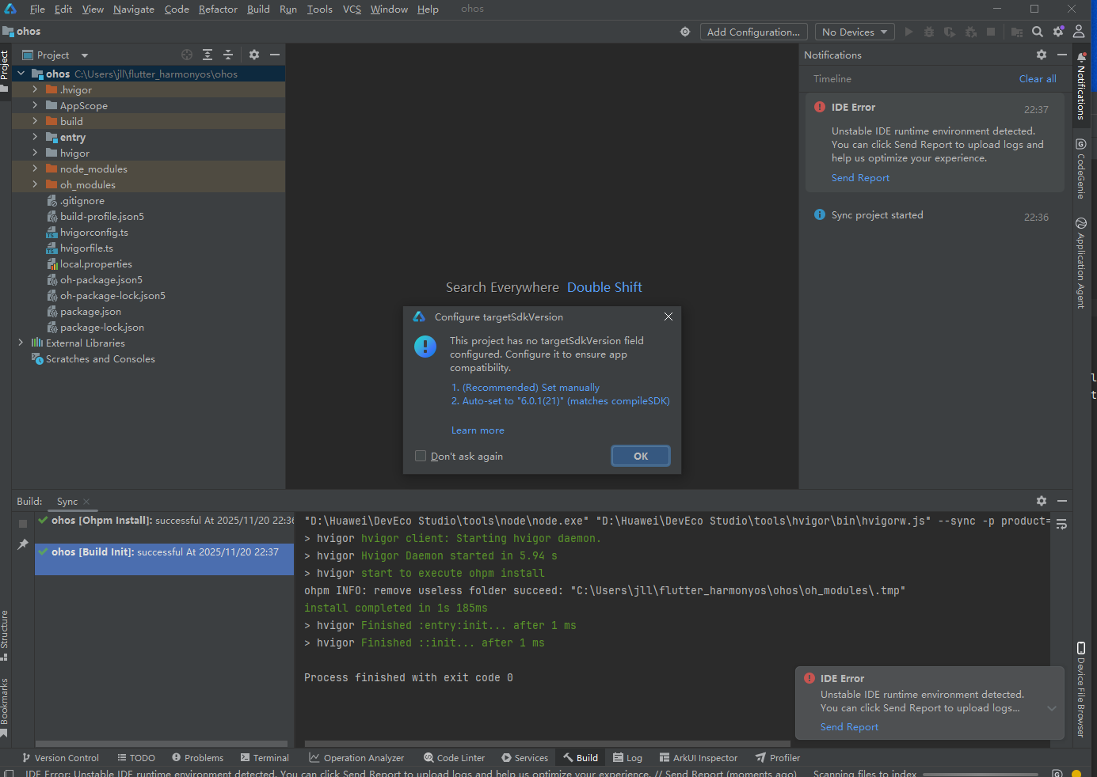Expand the External Libraries node
Screen dimensions: 1097x777
(21, 343)
